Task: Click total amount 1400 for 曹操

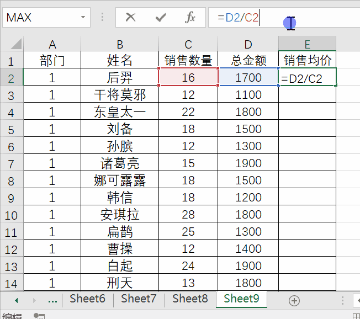Action: tap(248, 248)
